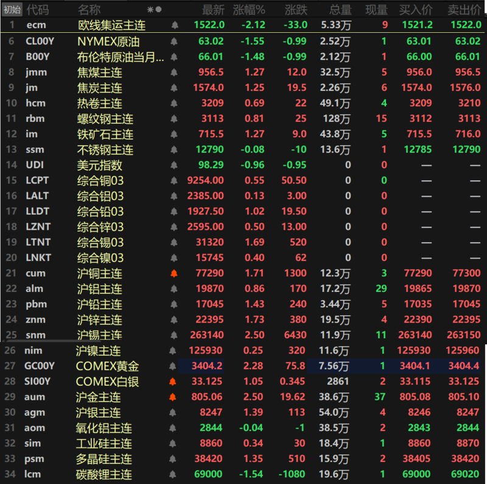Toggle alert bell for 碳酸锂主连

(173, 475)
